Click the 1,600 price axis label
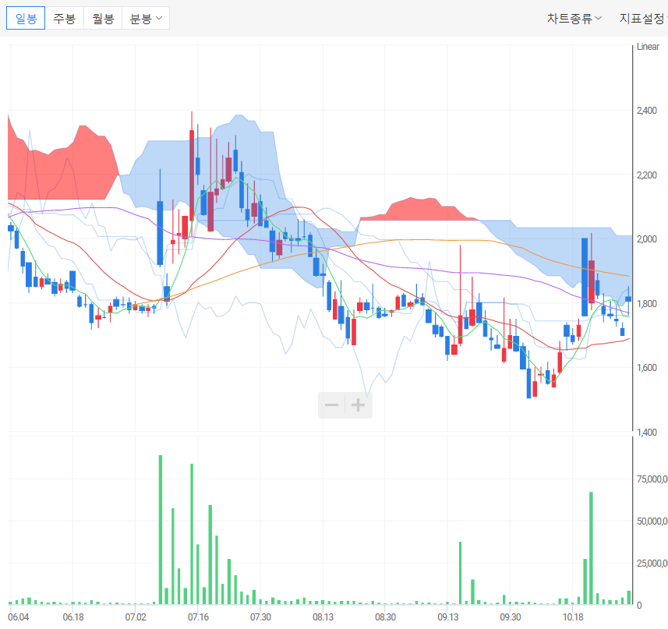668x629 pixels. (x=647, y=368)
